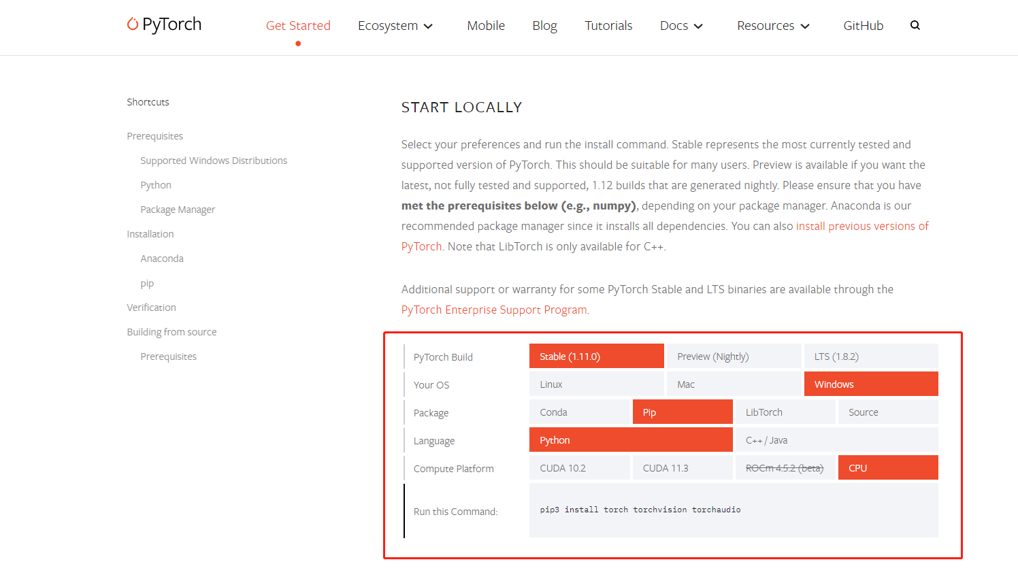Jump to Prerequisites under Building from source
Viewport: 1018px width, 579px height.
[x=168, y=357]
